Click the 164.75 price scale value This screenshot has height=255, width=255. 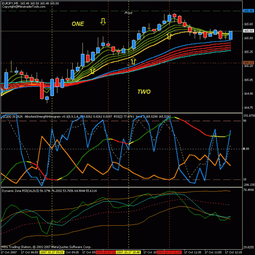(x=248, y=108)
